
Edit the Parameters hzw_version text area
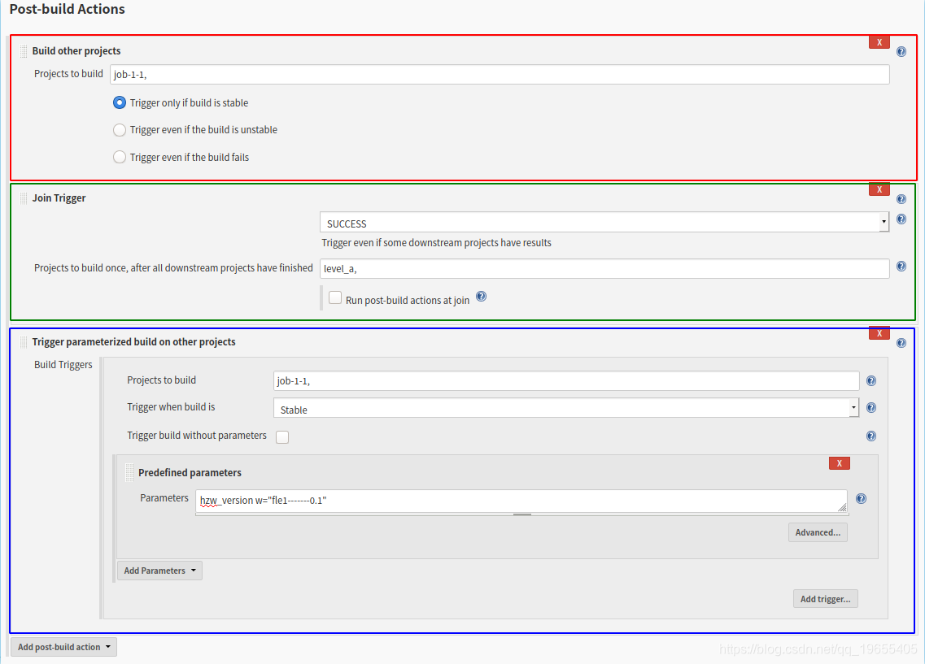pyautogui.click(x=521, y=501)
